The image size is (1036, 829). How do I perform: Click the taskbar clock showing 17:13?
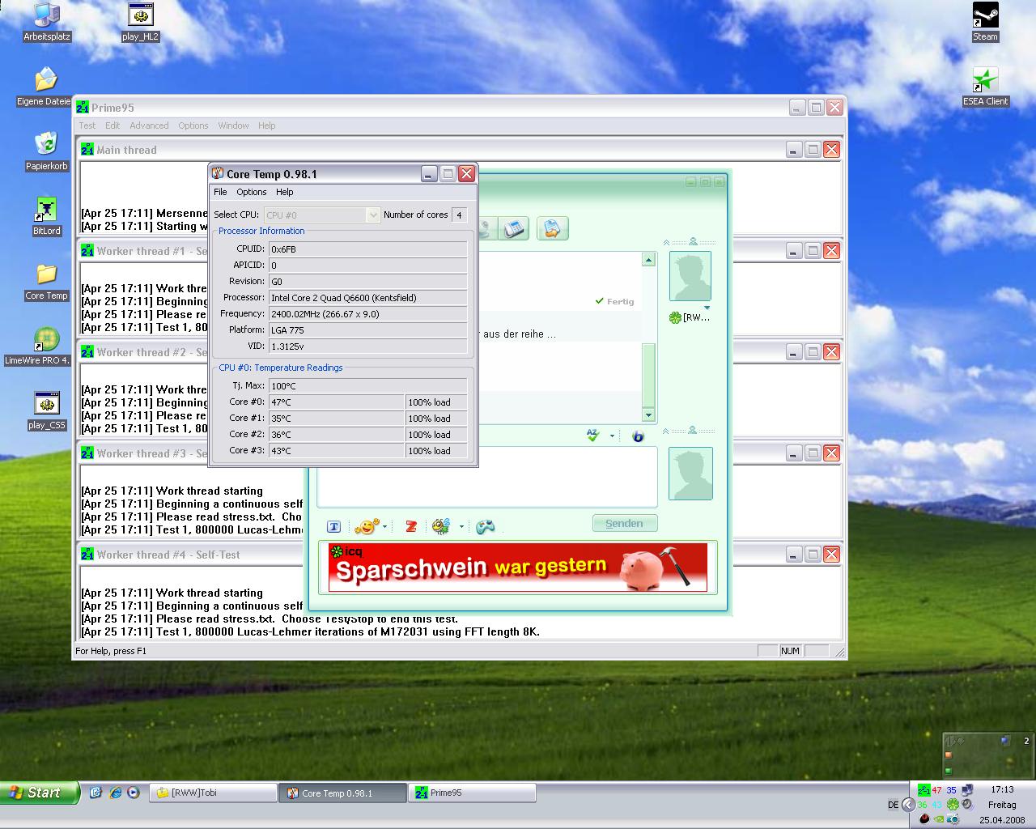(1002, 789)
